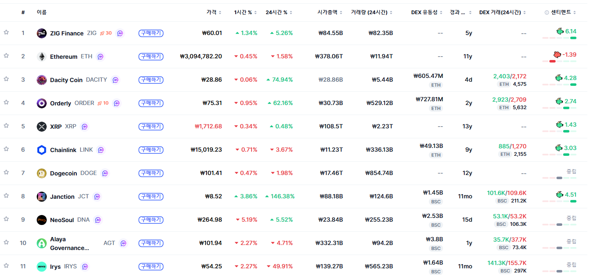Toggle favorite star for Ethereum row
This screenshot has height=275, width=594.
[x=6, y=56]
